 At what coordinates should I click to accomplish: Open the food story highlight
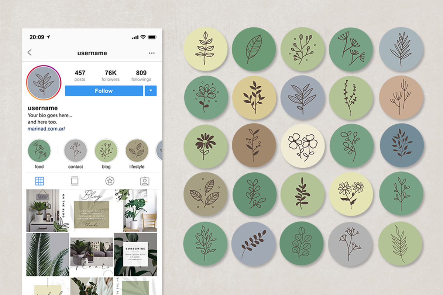[39, 150]
